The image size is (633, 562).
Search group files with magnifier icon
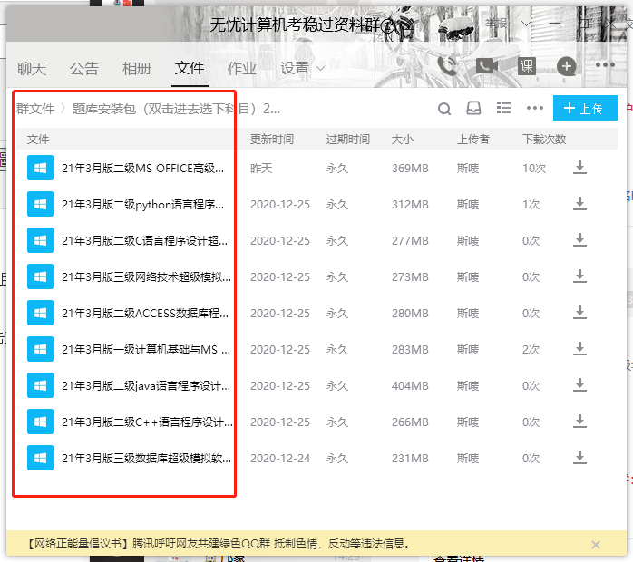(x=444, y=109)
